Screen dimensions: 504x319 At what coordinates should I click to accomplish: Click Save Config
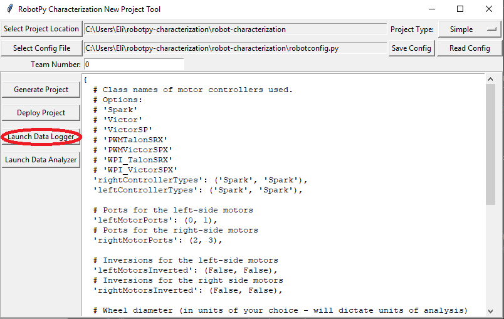[411, 48]
